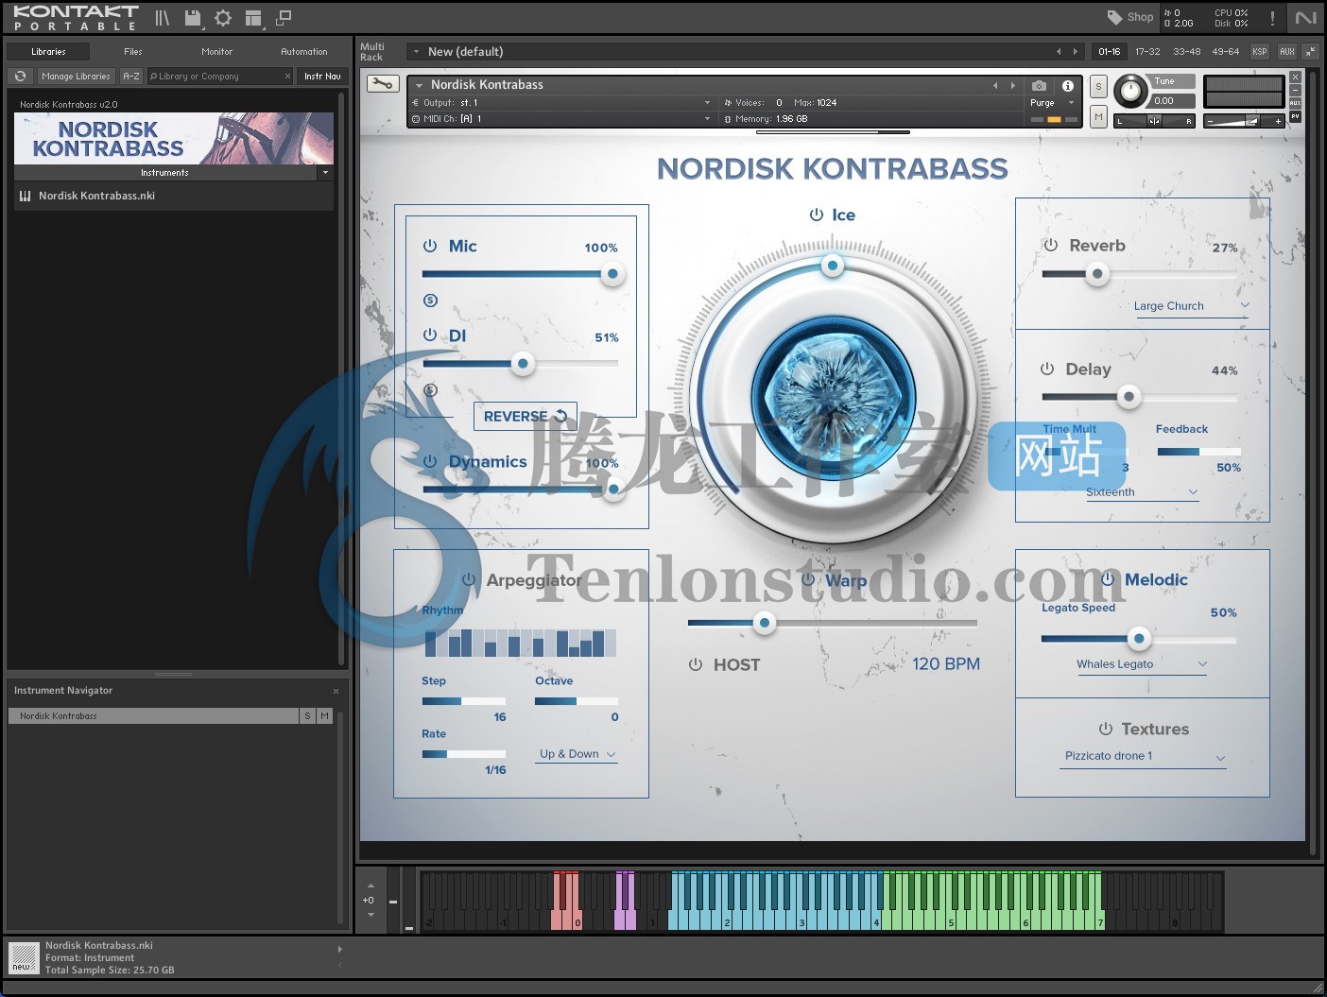
Task: Open the Pizzicato drone 1 textures dropdown
Action: tap(1145, 757)
